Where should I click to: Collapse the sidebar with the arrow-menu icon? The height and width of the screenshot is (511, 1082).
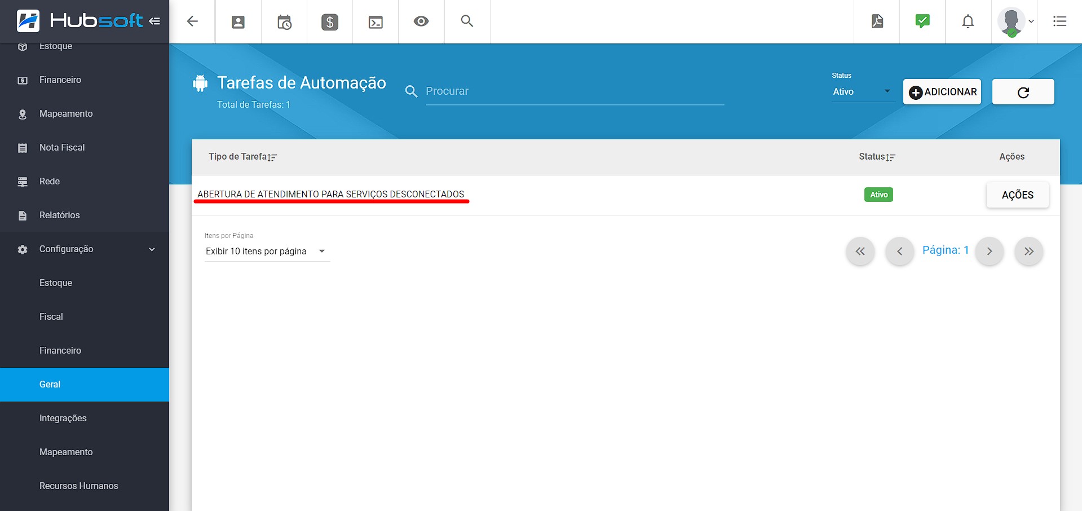click(x=154, y=21)
